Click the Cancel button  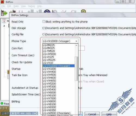click(x=92, y=114)
